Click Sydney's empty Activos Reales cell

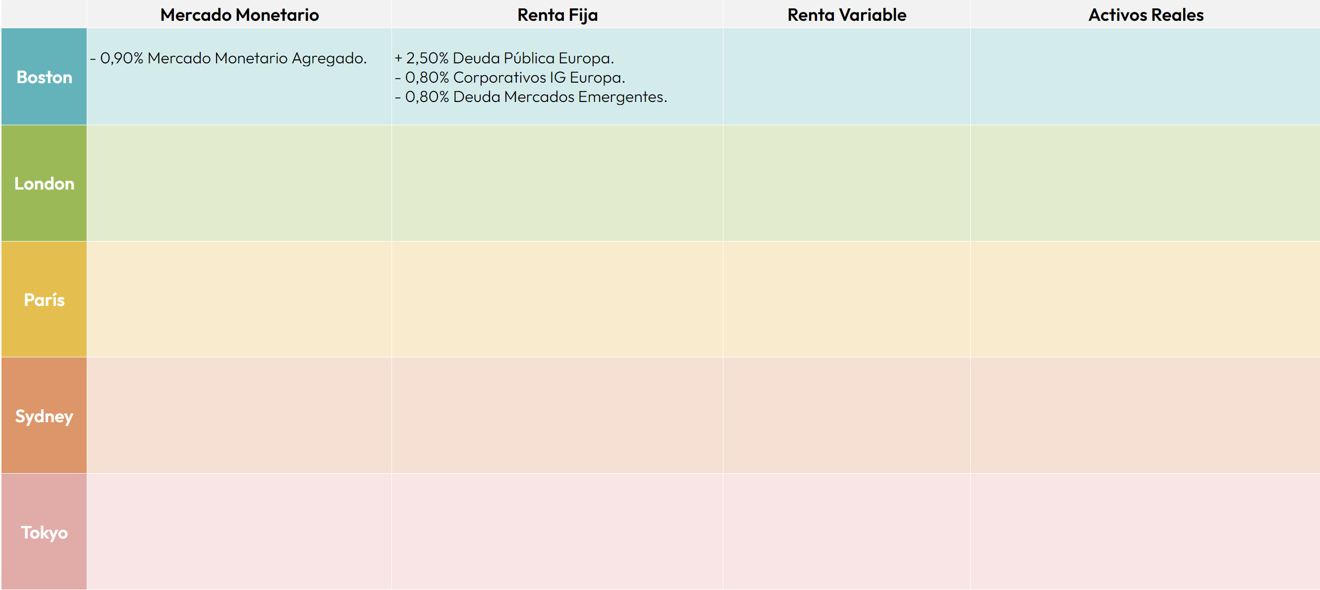pyautogui.click(x=1145, y=416)
